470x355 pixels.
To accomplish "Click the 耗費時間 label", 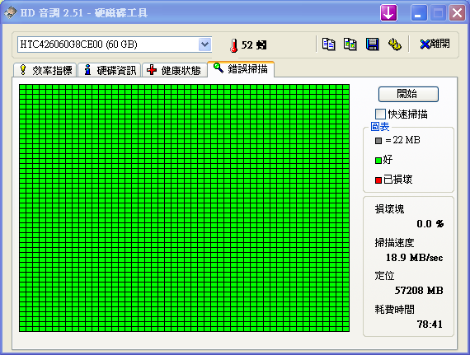I will coord(394,309).
